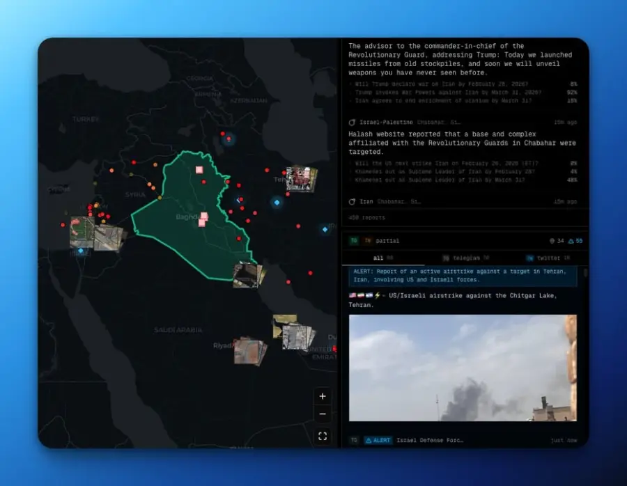Click the Halash website report about Chabahar
This screenshot has width=627, height=486.
(x=463, y=143)
